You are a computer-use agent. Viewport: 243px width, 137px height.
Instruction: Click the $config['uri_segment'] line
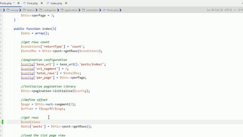[x=45, y=69]
